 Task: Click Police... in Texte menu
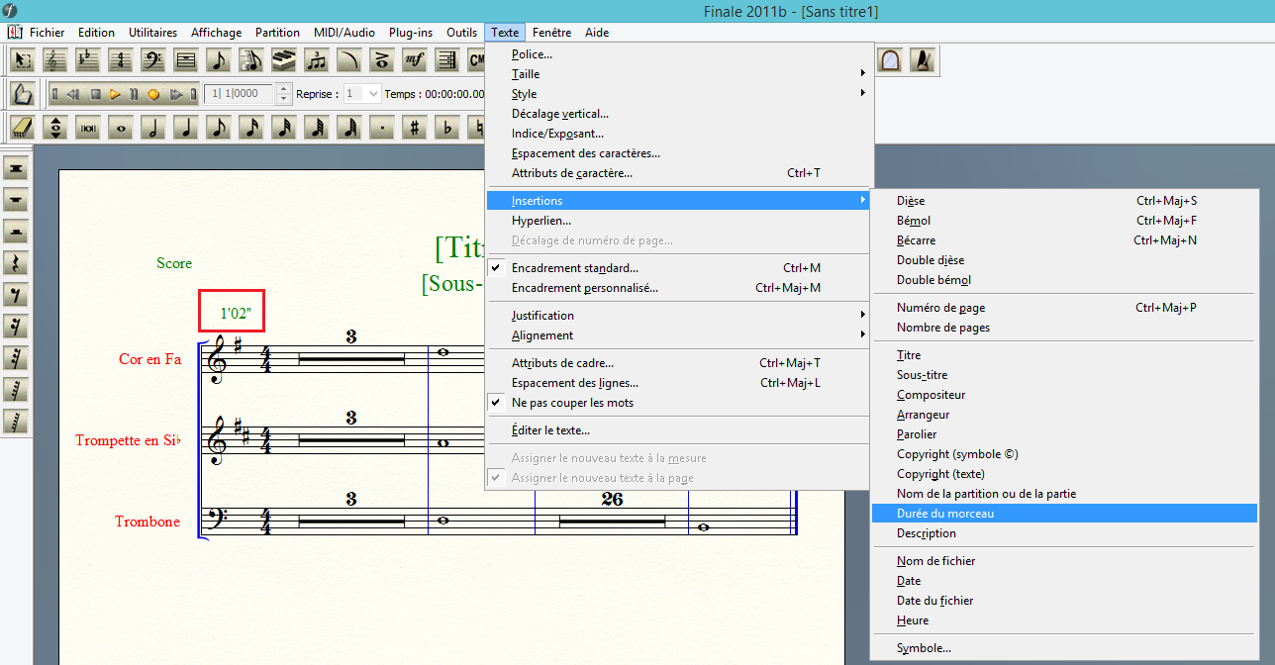click(532, 54)
